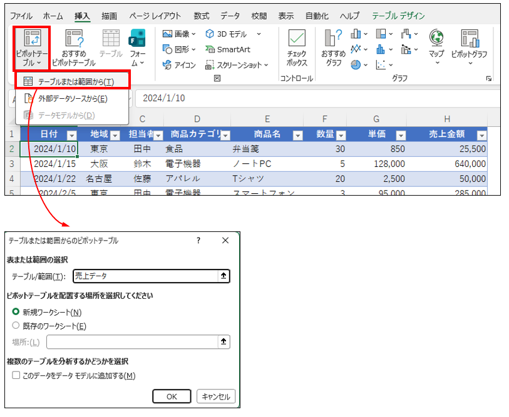Enable このデータをデータモデルに追加する checkbox

pos(16,376)
